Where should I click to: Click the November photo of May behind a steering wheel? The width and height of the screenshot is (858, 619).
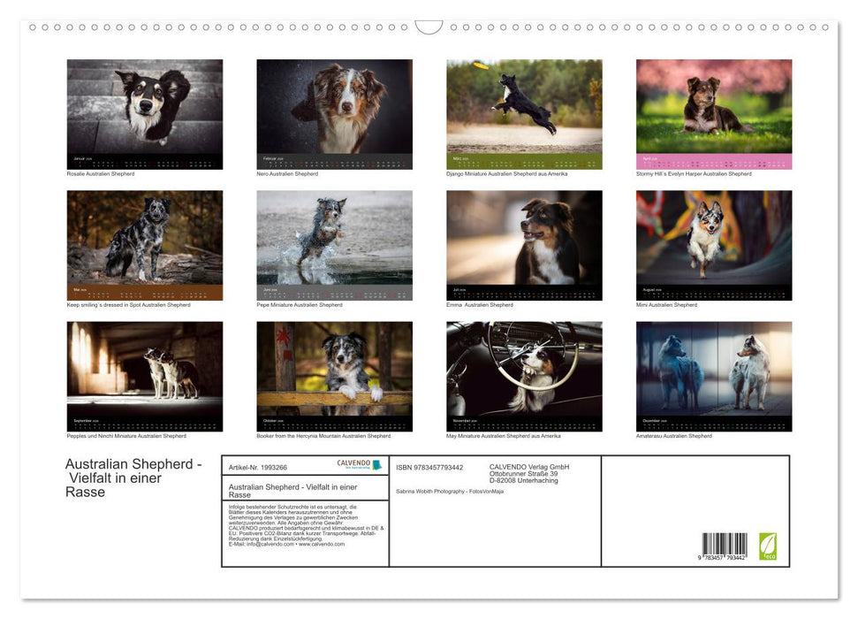(x=524, y=375)
